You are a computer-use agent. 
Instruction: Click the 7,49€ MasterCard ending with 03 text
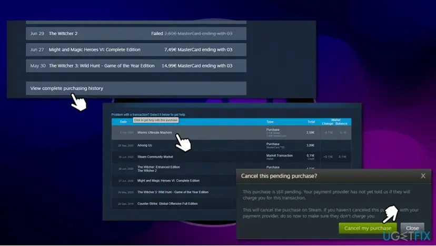pos(198,50)
